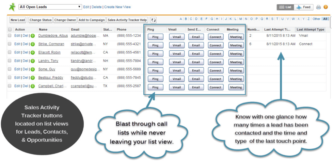332x161 pixels.
Task: Click the refresh icon beside Sales Activity Tracker Help
Action: pos(154,20)
